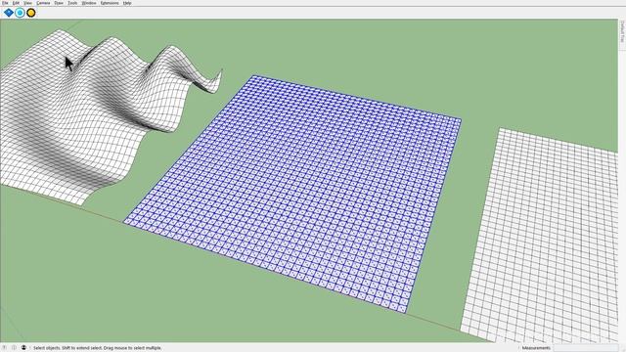This screenshot has height=352, width=626.
Task: Open the Help menu
Action: pyautogui.click(x=127, y=3)
